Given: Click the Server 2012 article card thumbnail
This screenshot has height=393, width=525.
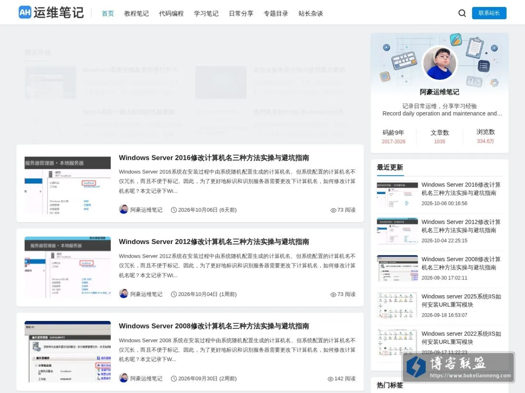Looking at the screenshot, I should 67,267.
